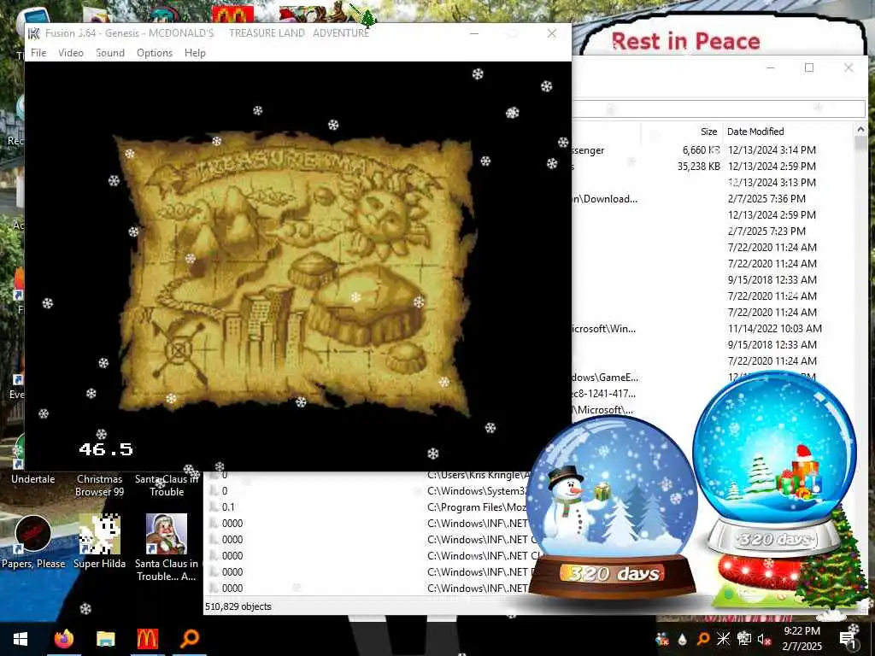Click the white snowflake star tray icon
The width and height of the screenshot is (875, 656).
click(723, 639)
